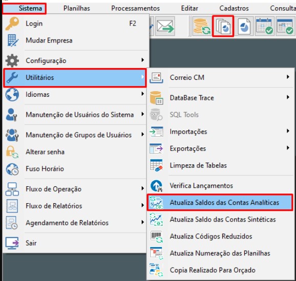
Task: Open the Cadastros menu
Action: [x=234, y=8]
